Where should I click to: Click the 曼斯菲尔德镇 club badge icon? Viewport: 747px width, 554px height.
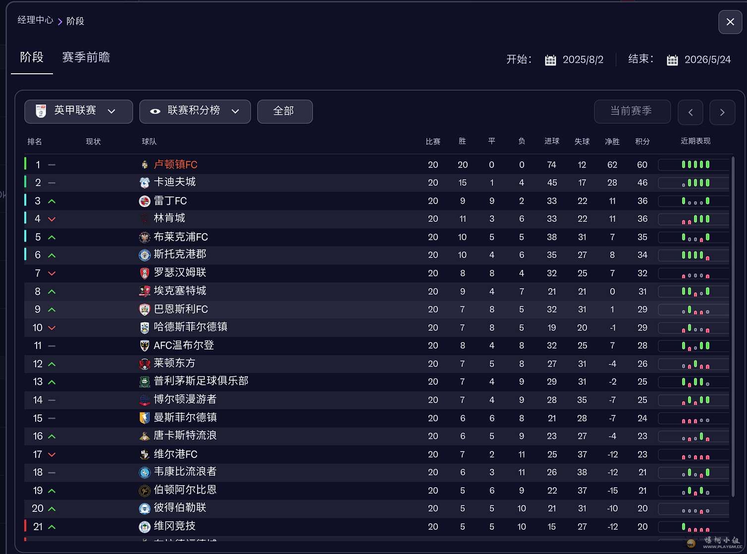tap(145, 418)
